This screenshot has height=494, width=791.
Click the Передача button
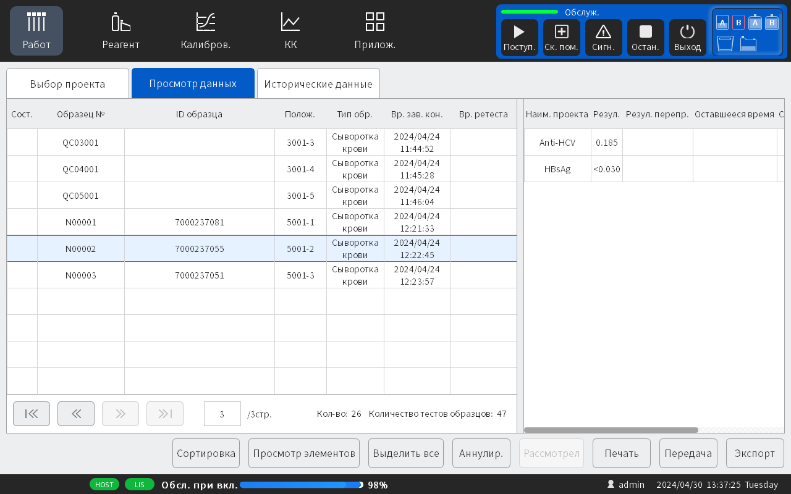tap(688, 453)
